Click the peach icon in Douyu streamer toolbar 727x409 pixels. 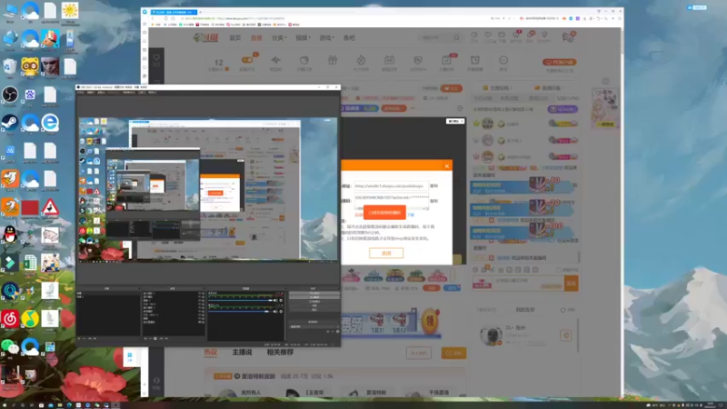(x=304, y=60)
